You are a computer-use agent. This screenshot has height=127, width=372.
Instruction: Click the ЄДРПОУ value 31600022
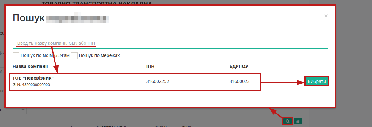point(239,81)
